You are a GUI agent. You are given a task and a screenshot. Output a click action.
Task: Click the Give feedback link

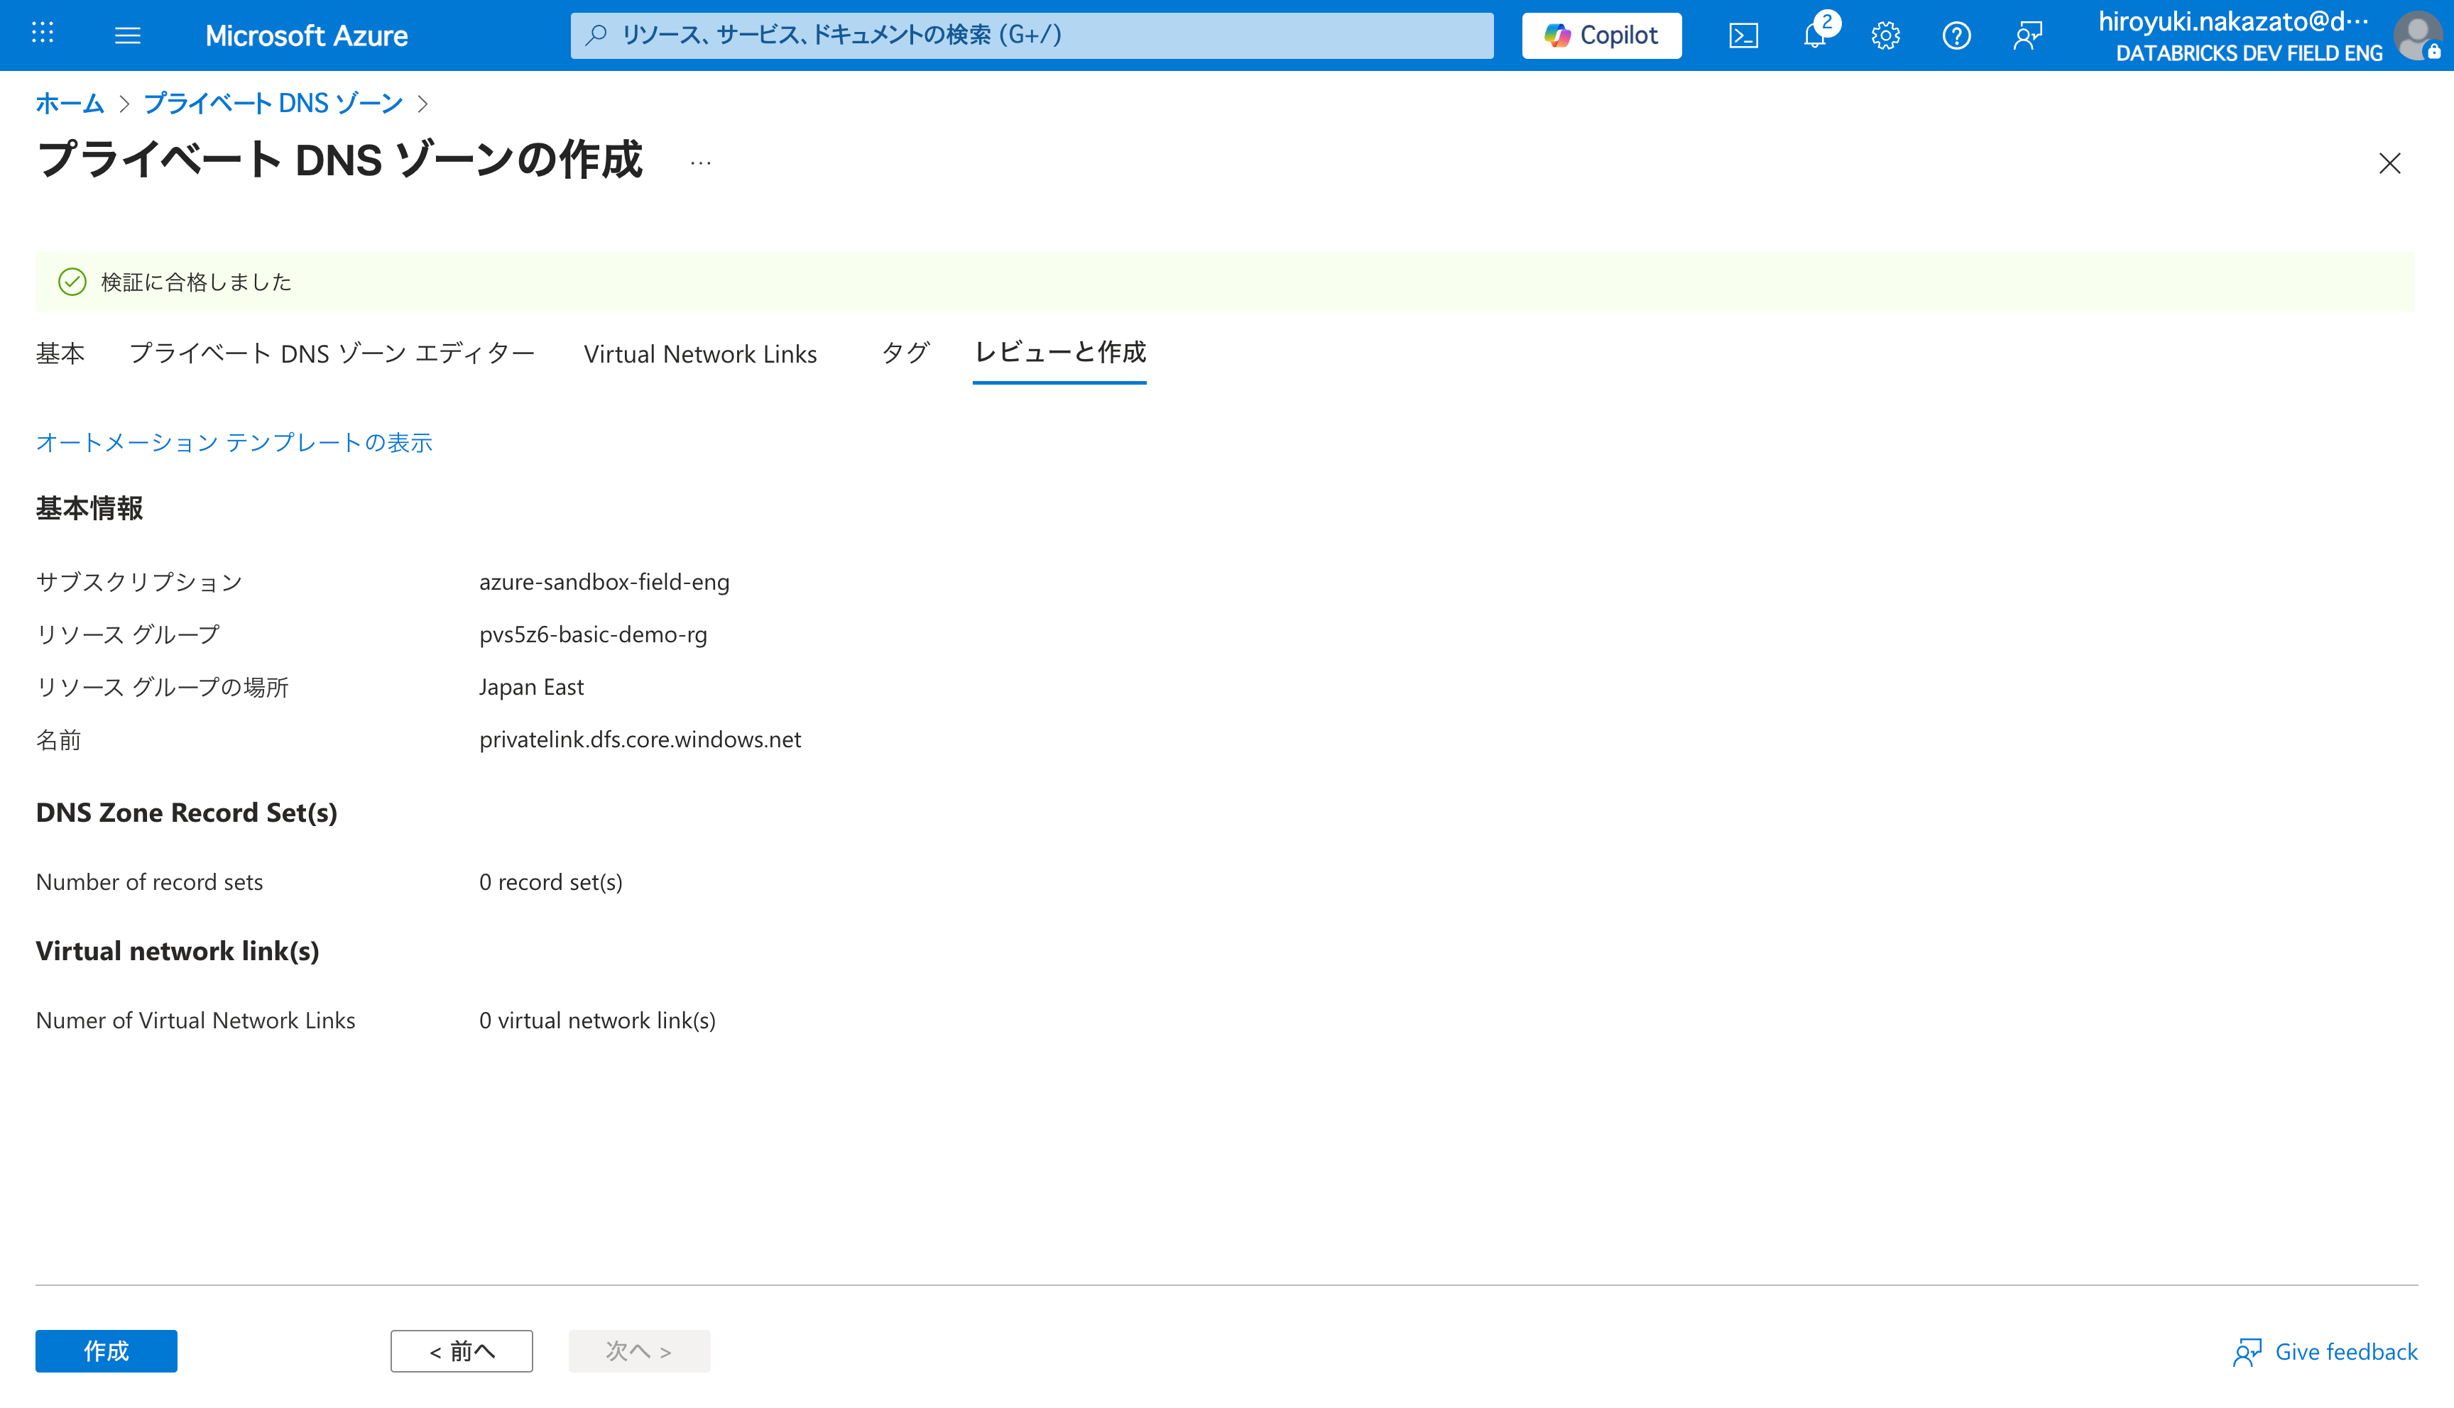2325,1351
